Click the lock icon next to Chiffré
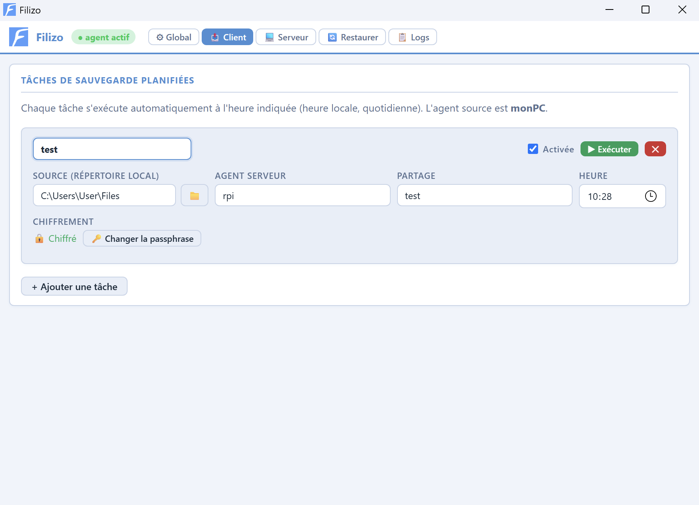The width and height of the screenshot is (699, 505). tap(39, 238)
